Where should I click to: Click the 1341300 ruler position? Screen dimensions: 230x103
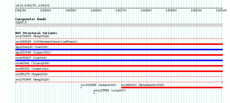tap(20, 10)
